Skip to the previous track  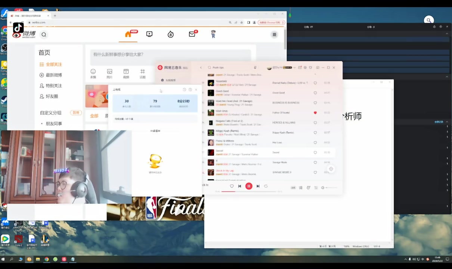(240, 186)
